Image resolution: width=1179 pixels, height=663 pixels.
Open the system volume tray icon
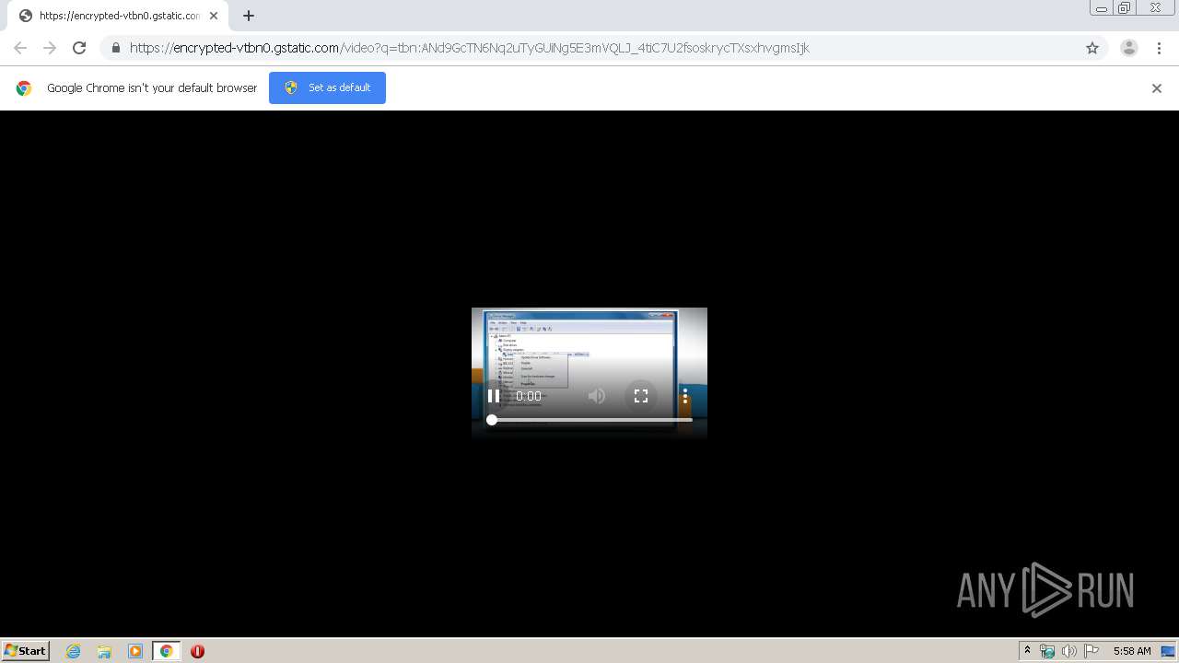[1069, 651]
